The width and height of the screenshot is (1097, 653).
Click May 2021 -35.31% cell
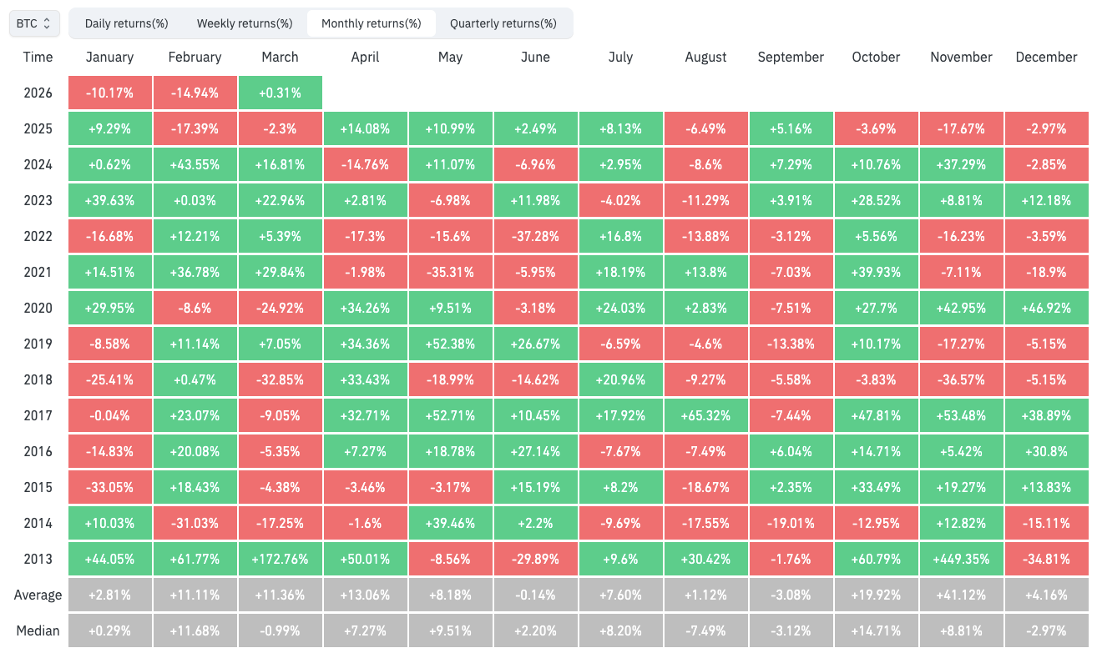pyautogui.click(x=450, y=272)
